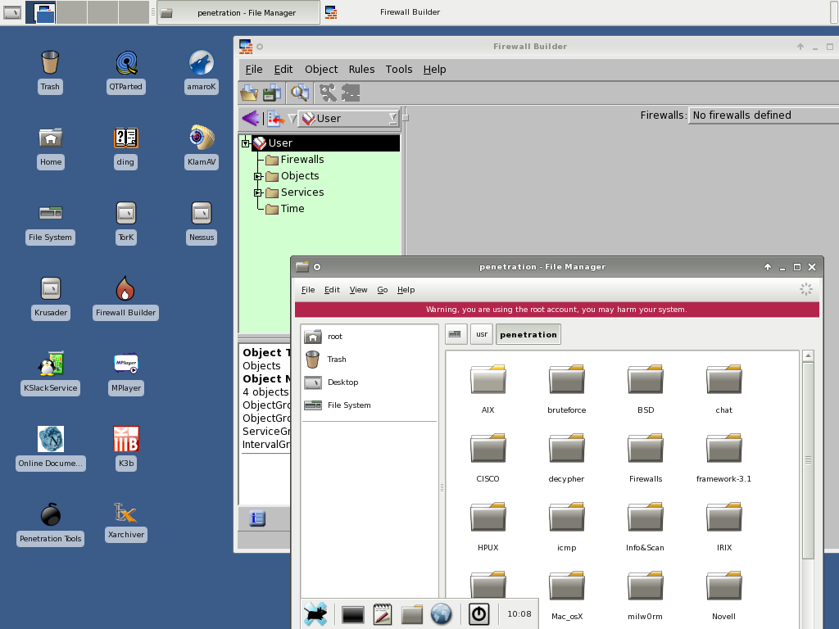The height and width of the screenshot is (629, 839).
Task: Select the Info&Scan folder
Action: click(x=646, y=527)
